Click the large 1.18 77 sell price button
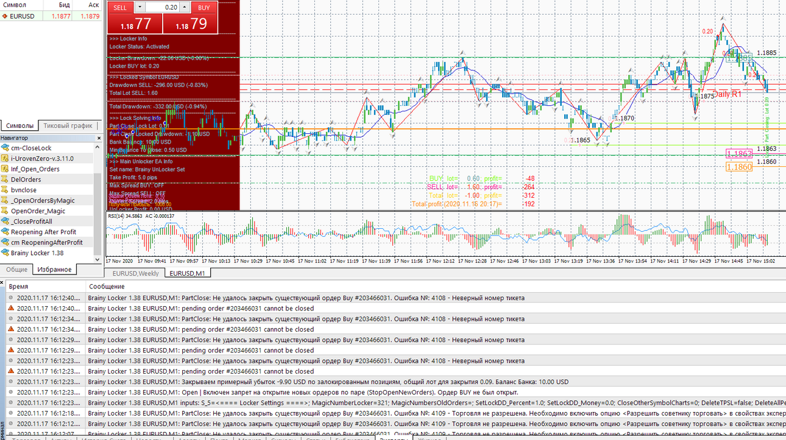786x440 pixels. (135, 24)
